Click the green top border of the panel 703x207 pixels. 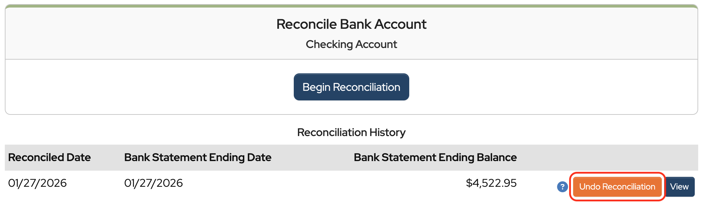click(351, 6)
